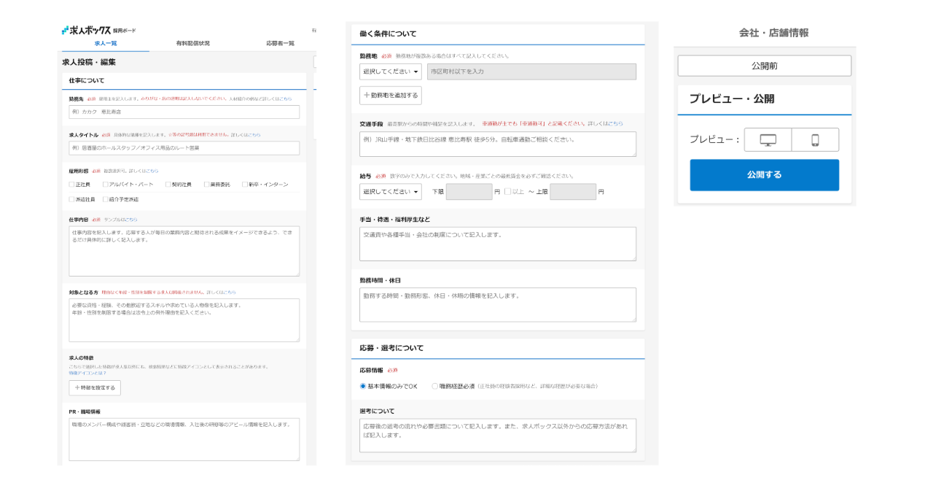Tick the 業務委託 checkbox
933x483 pixels.
[207, 185]
